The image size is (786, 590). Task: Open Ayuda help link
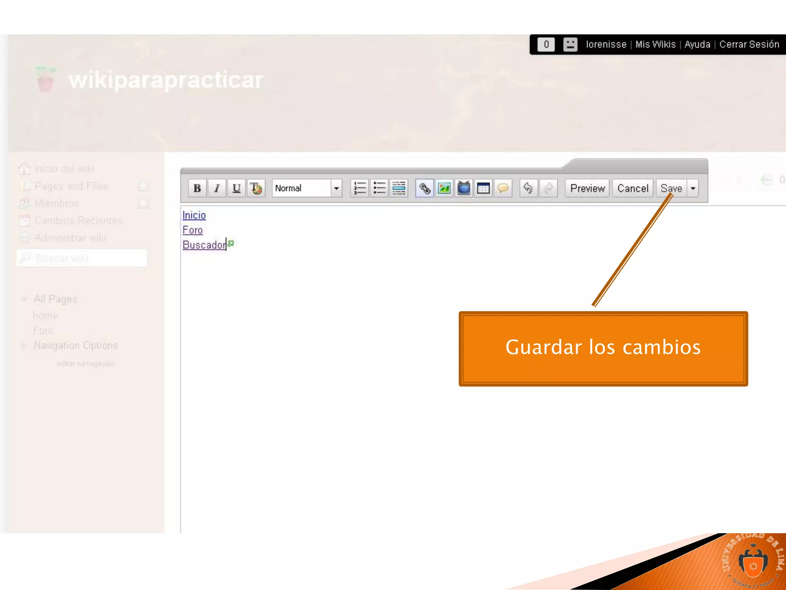[x=697, y=45]
